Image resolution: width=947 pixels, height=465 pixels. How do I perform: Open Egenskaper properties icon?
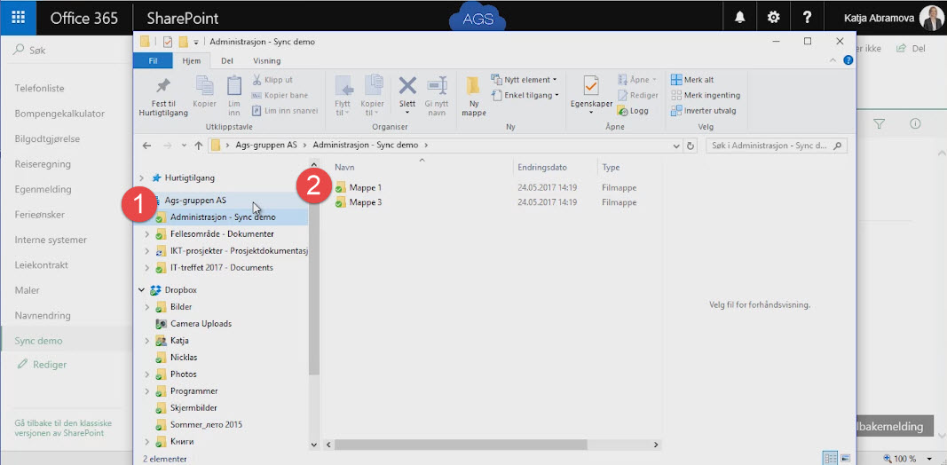[591, 87]
